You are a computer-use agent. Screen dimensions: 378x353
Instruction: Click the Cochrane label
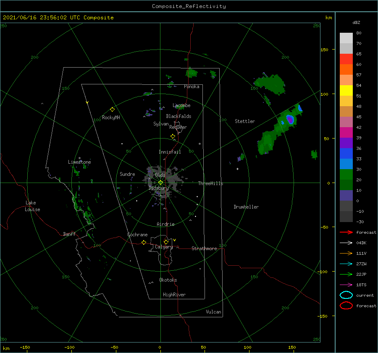[x=137, y=235]
